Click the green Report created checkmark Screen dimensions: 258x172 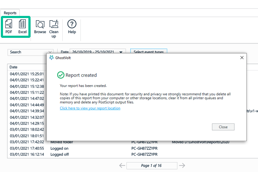(61, 75)
